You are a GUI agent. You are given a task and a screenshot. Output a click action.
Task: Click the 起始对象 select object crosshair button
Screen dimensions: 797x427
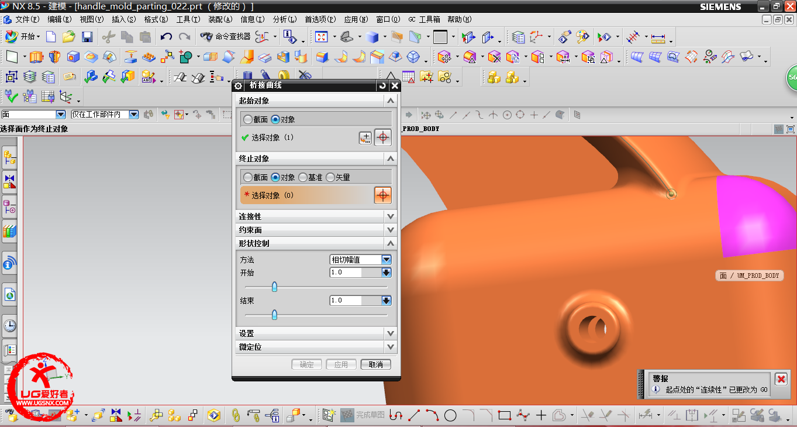point(383,137)
